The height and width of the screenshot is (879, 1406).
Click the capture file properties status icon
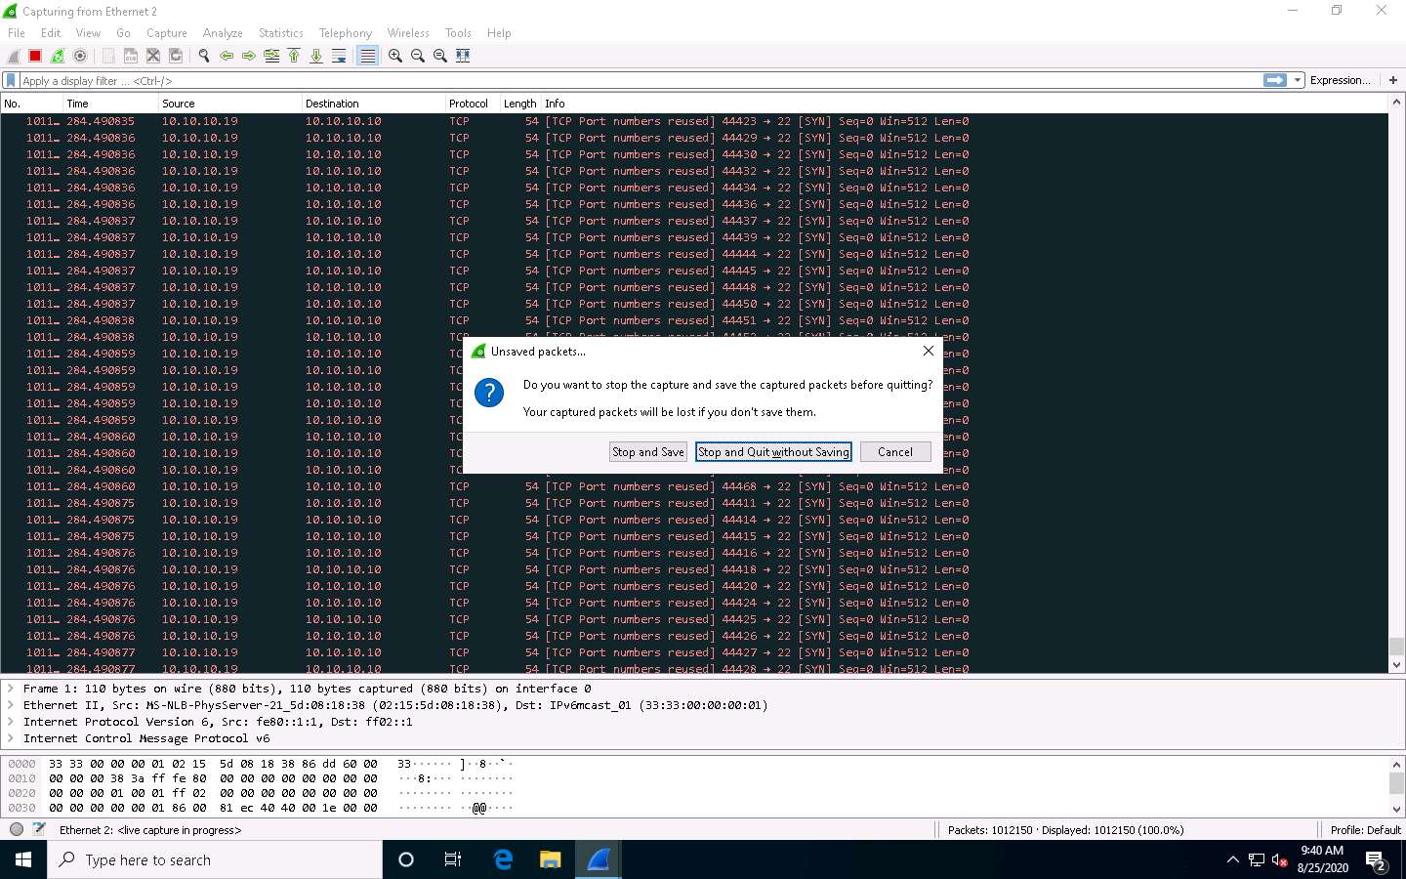click(39, 829)
